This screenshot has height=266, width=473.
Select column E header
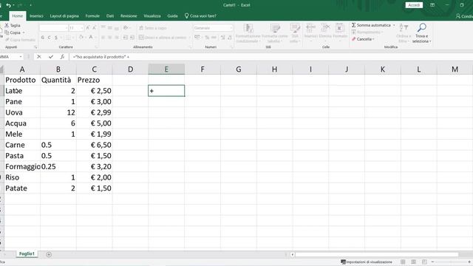point(166,69)
